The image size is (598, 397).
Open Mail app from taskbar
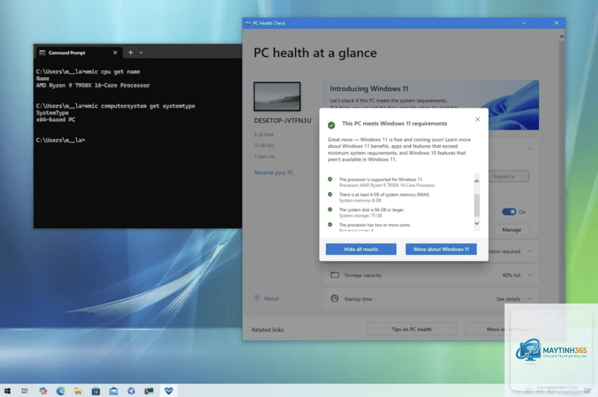click(x=114, y=391)
